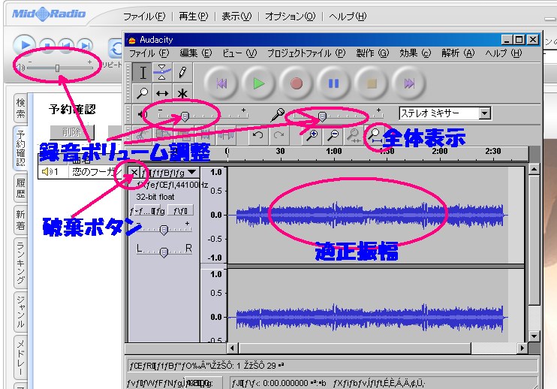Click the MidRadio Next track button

(86, 46)
